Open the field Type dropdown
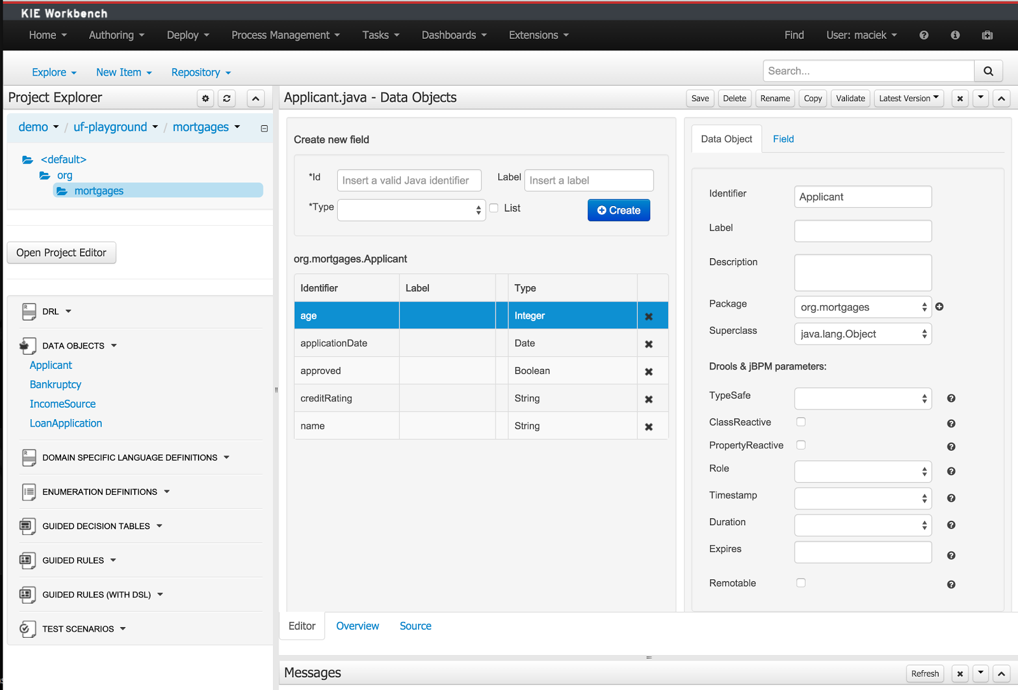 pos(412,210)
